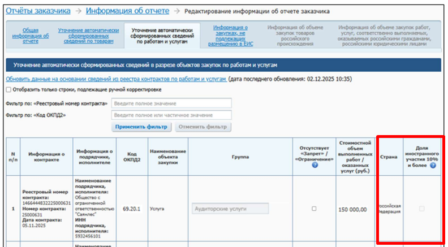Switch to the сведений по товарам tab
The height and width of the screenshot is (247, 448).
point(89,34)
